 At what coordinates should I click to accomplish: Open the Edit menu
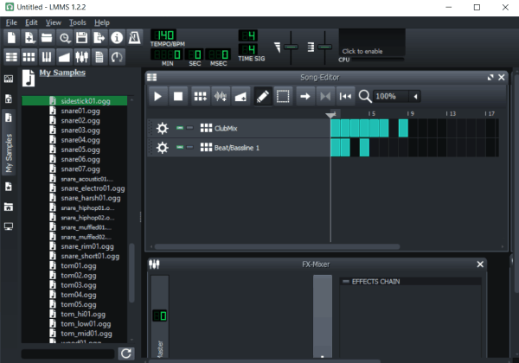click(31, 22)
